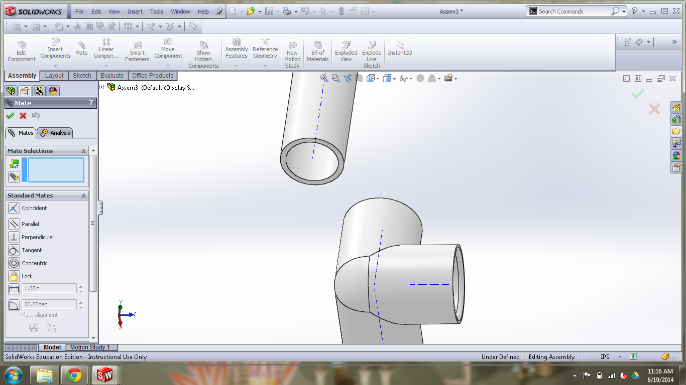Screen dimensions: 686x385
Task: Open the File menu
Action: tap(79, 12)
